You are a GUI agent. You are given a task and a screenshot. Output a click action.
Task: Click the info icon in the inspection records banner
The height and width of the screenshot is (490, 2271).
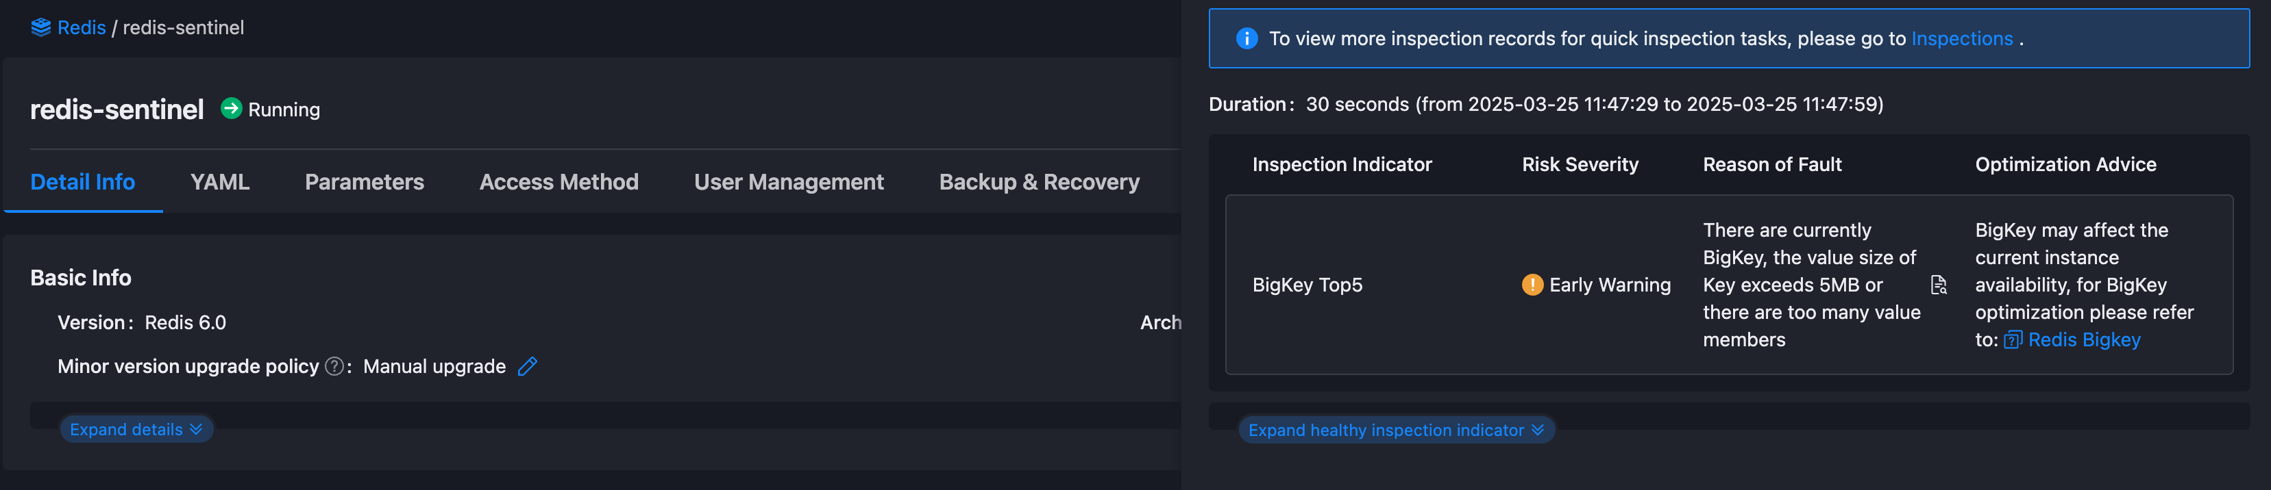pos(1247,38)
